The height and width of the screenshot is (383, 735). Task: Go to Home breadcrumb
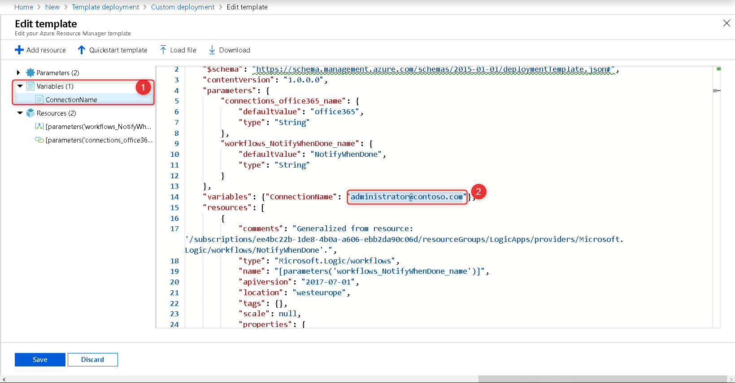[24, 7]
